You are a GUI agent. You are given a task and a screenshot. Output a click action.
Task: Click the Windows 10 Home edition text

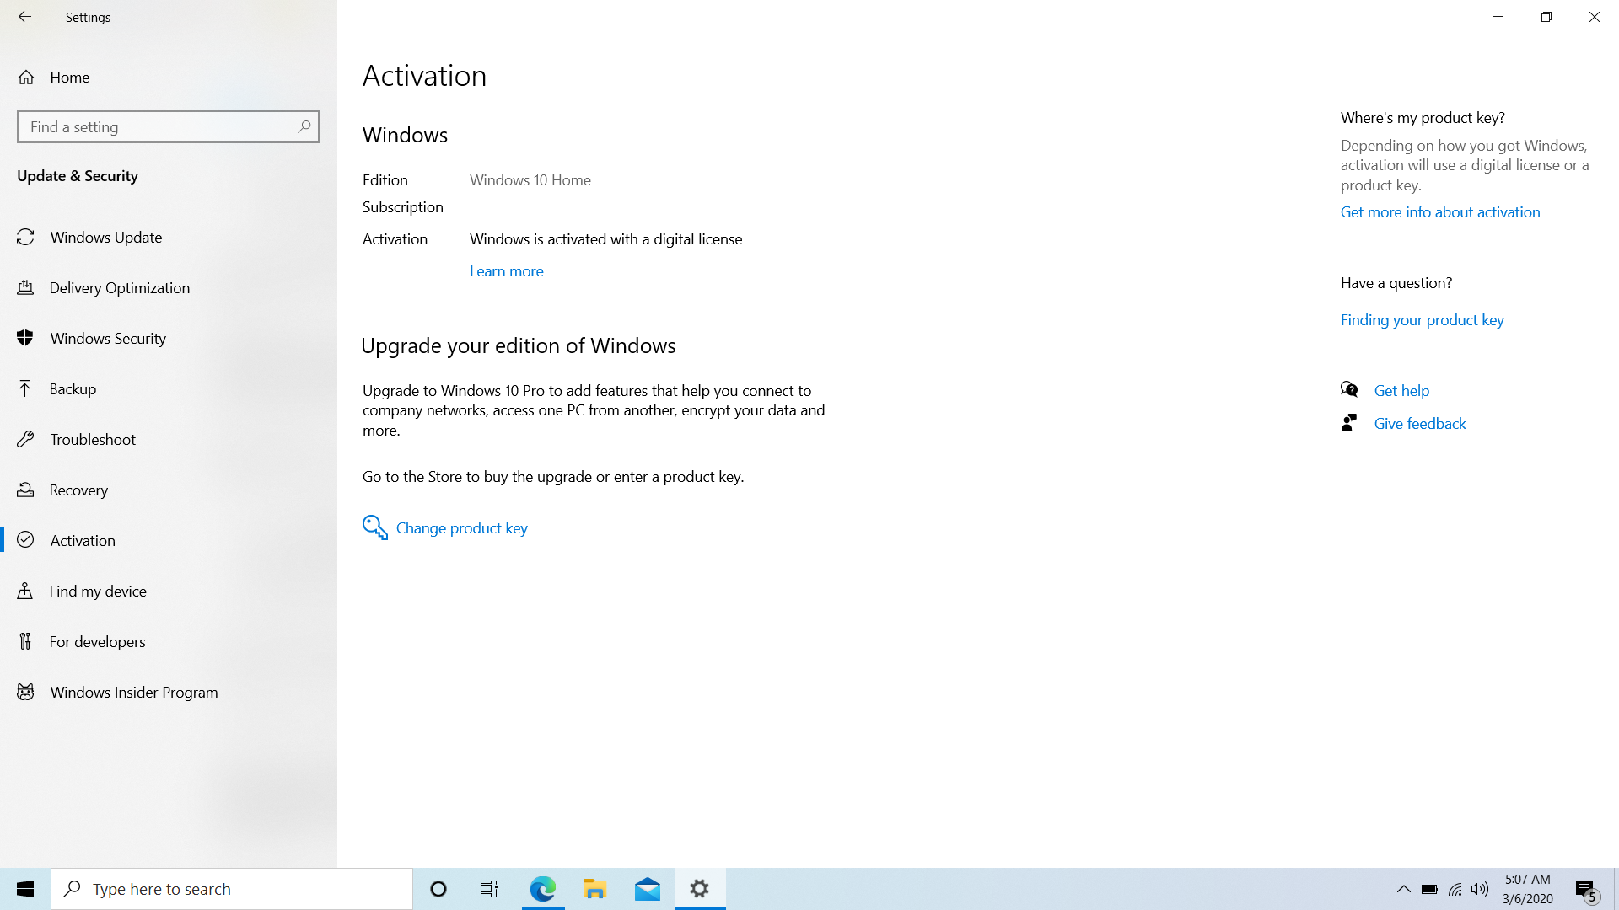pos(530,180)
